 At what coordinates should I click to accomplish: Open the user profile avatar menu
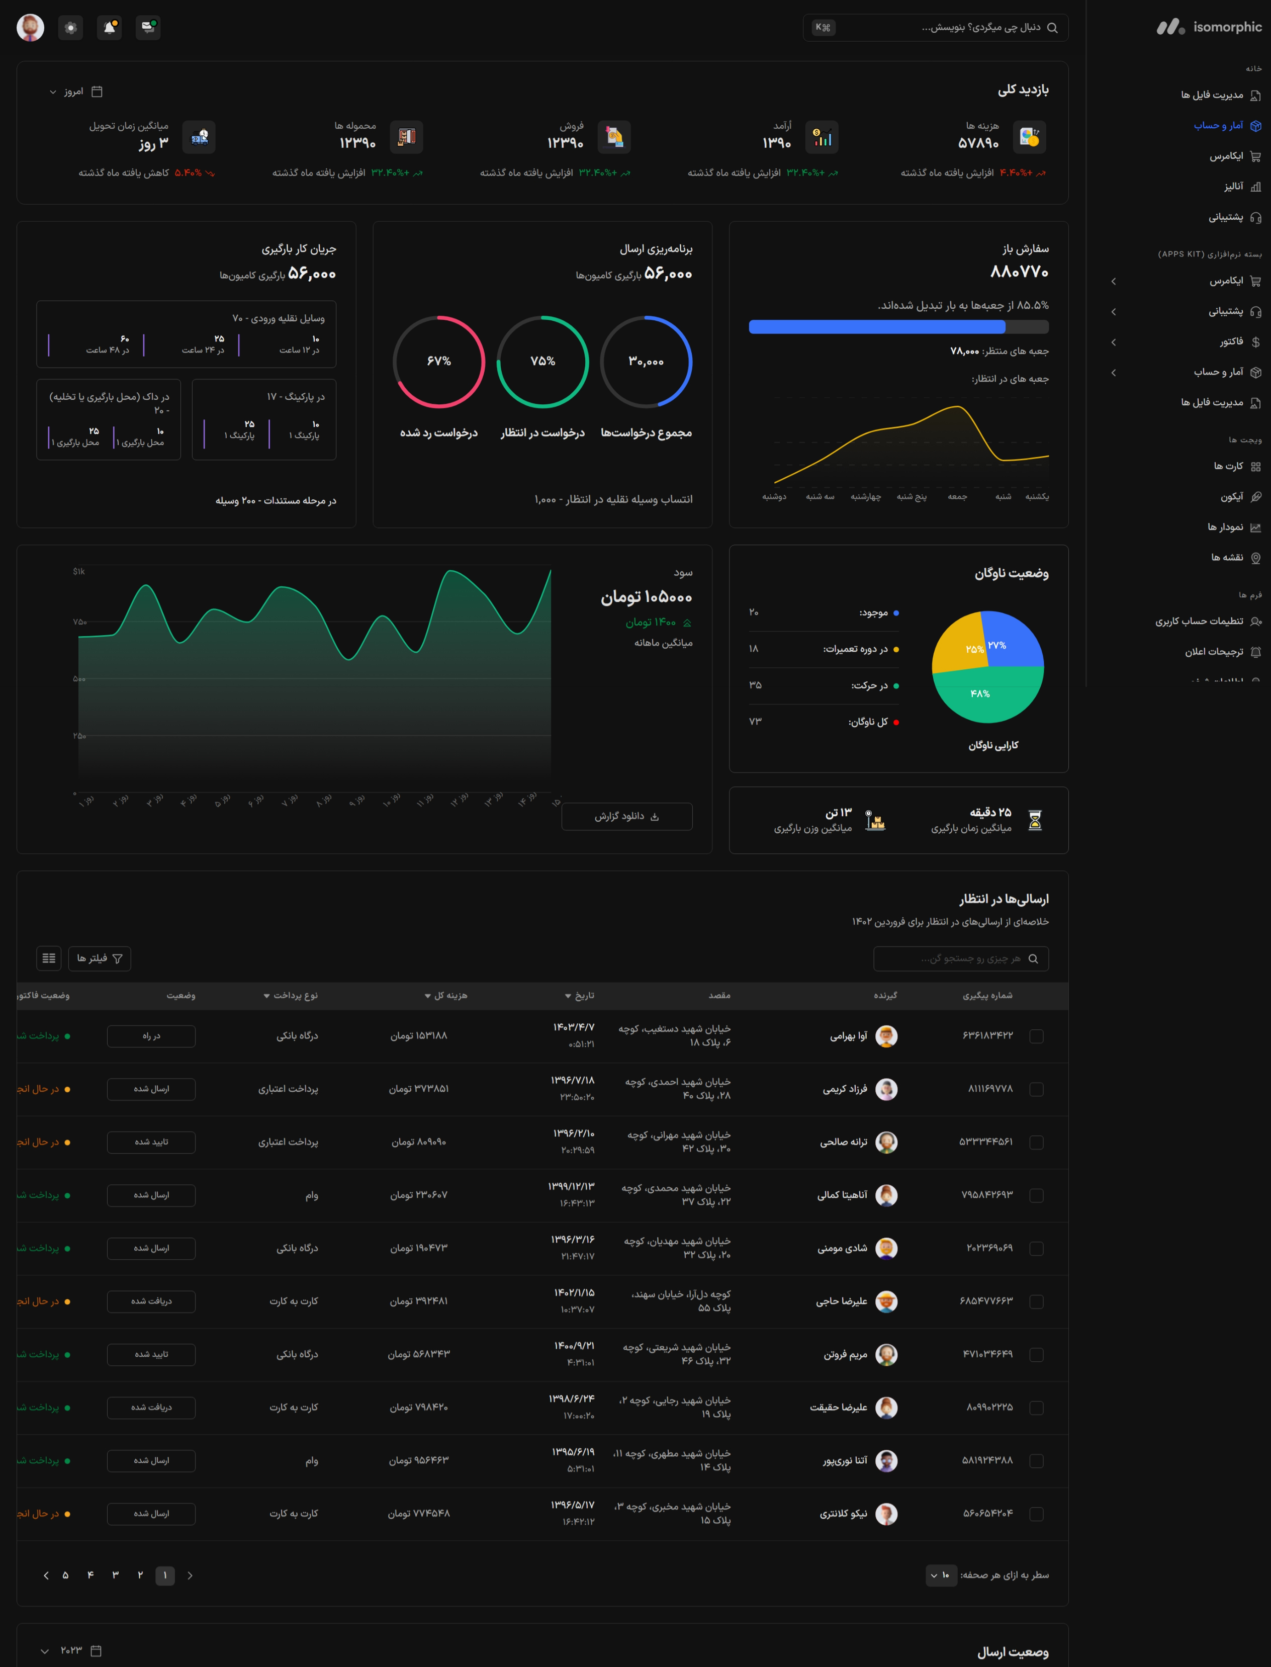[x=30, y=27]
